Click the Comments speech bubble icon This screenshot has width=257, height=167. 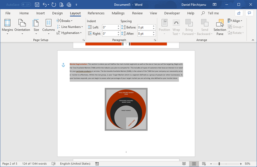click(249, 13)
